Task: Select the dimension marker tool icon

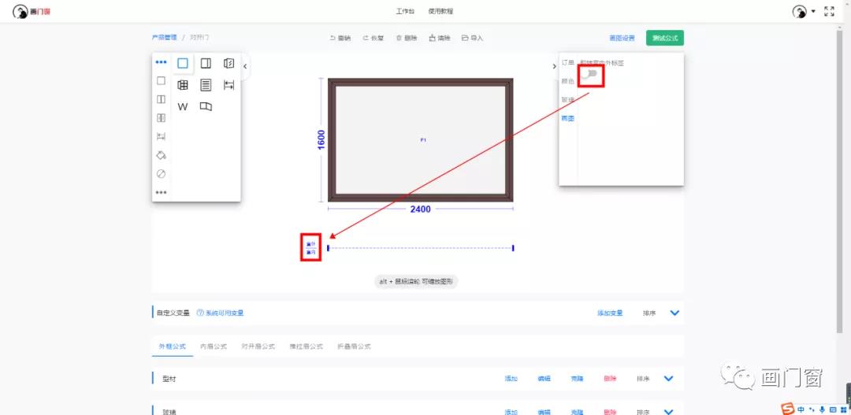Action: pos(229,85)
